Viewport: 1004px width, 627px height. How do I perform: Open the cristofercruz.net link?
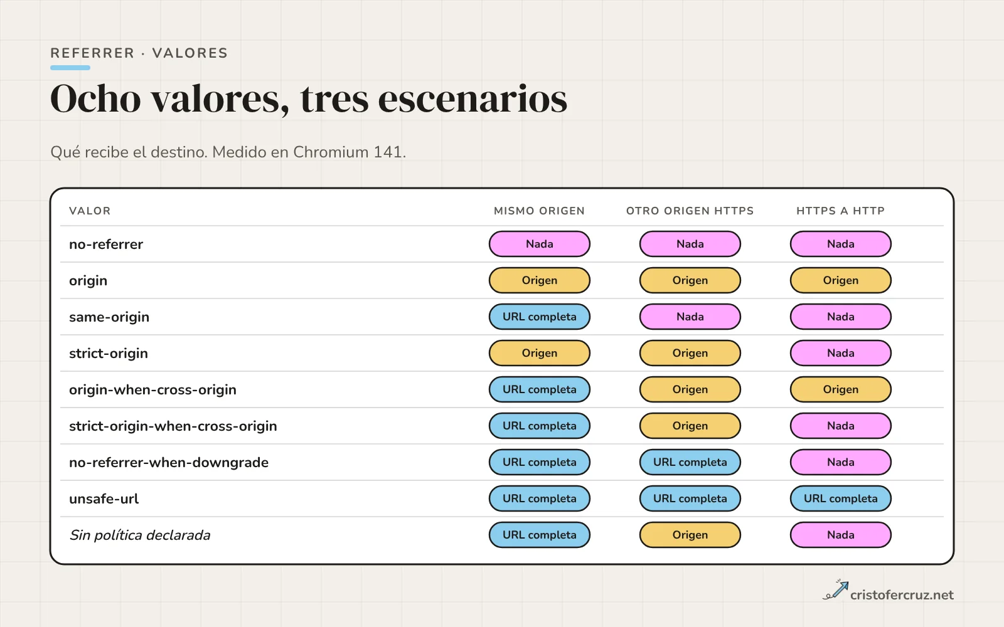pyautogui.click(x=902, y=595)
